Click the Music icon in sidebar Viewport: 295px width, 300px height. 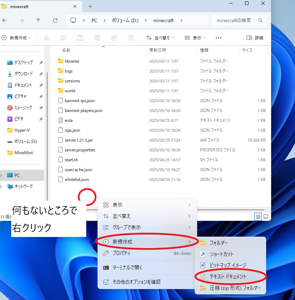coord(10,108)
